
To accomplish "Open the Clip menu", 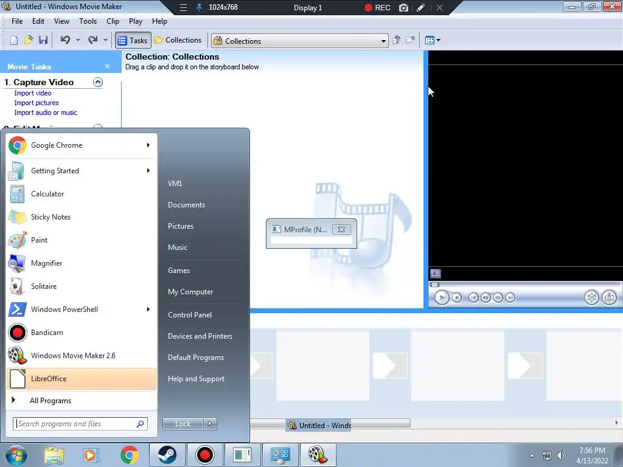I will tap(113, 21).
